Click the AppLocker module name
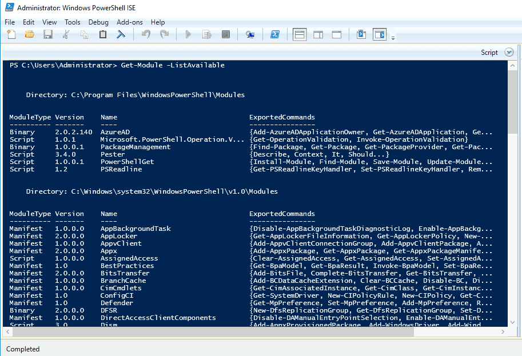Screen dimensions: 522x356 119,236
